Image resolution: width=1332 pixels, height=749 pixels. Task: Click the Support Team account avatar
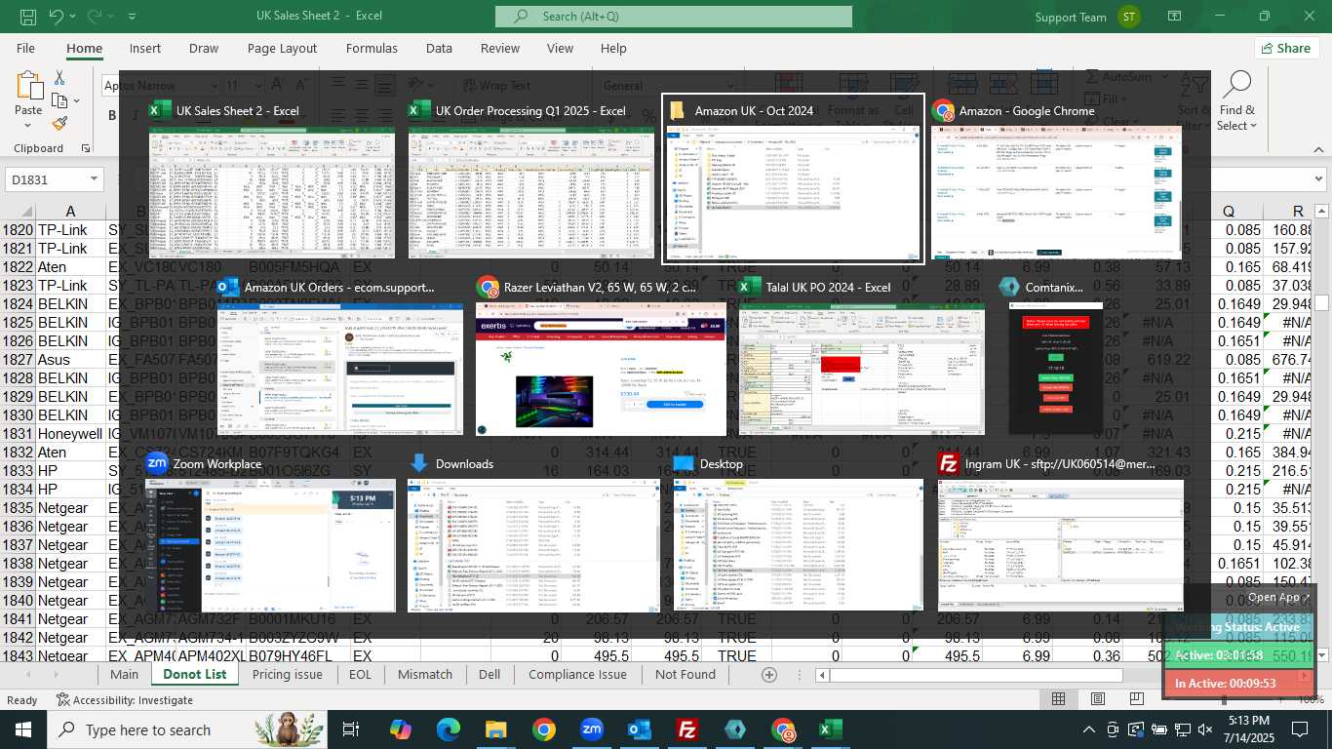[x=1128, y=17]
